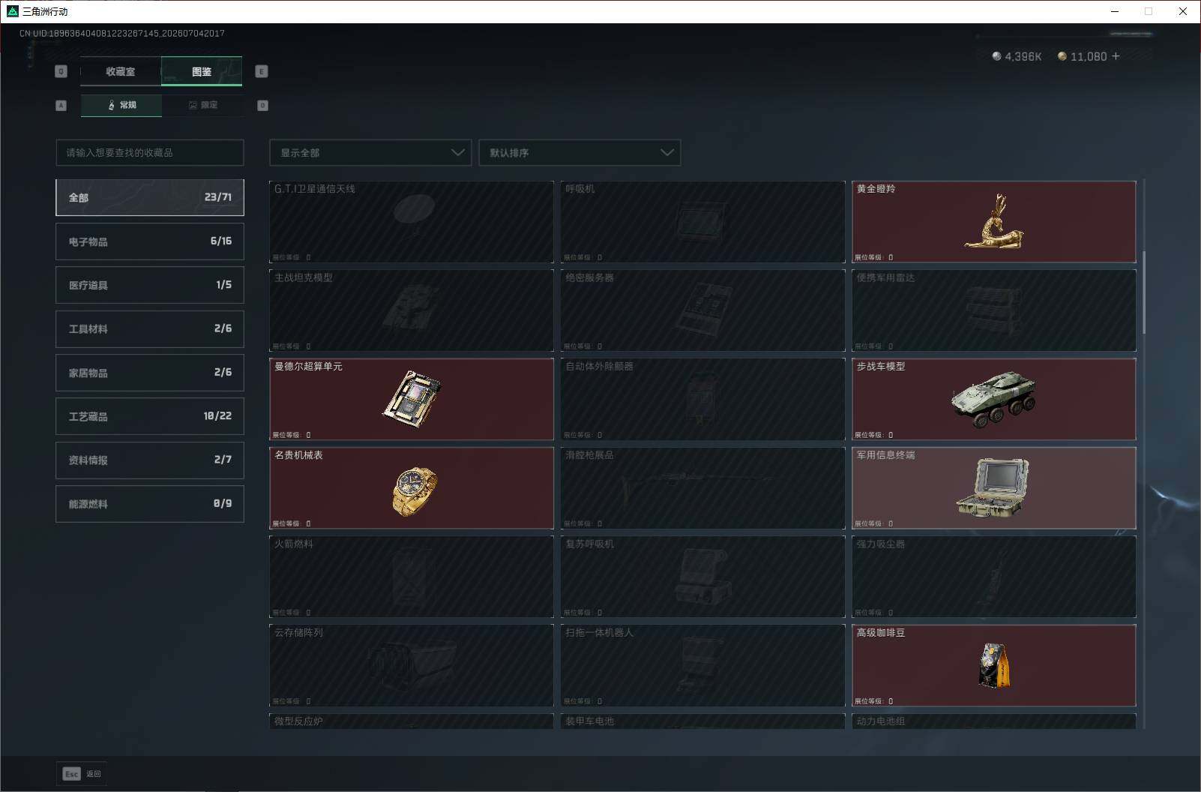This screenshot has height=792, width=1201.
Task: Click the collectible search input field
Action: 150,152
